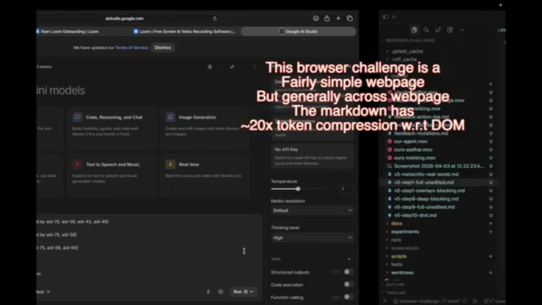Image resolution: width=542 pixels, height=305 pixels.
Task: Open the browser share icon
Action: coord(327,18)
